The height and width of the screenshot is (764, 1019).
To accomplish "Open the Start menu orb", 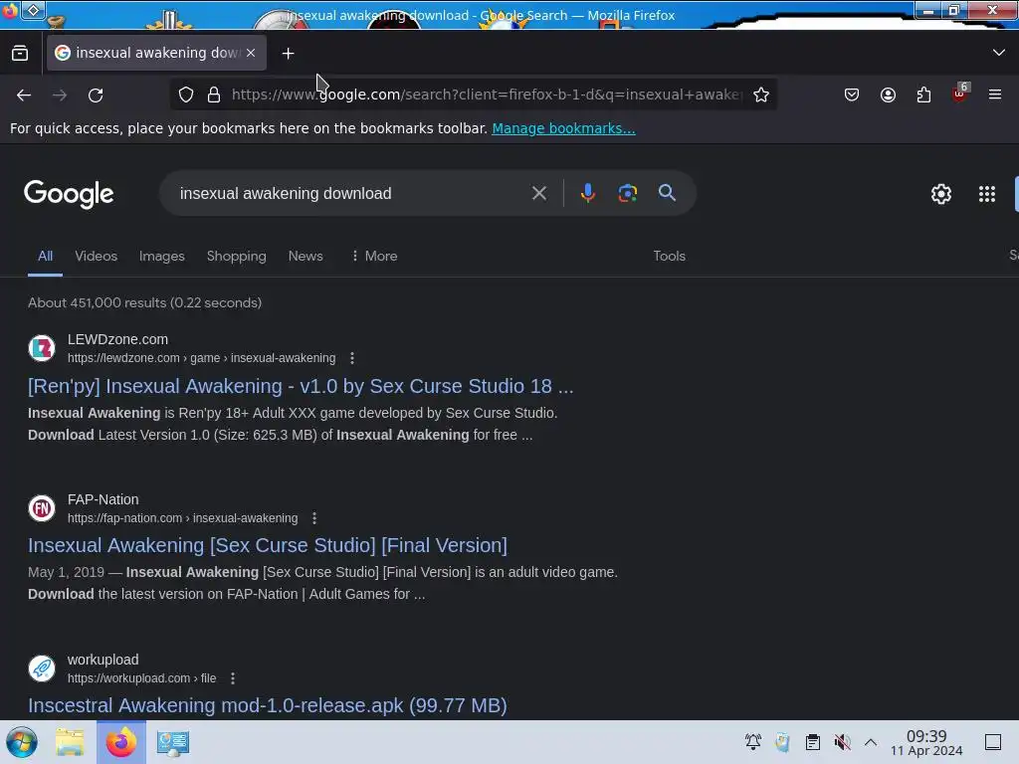I will (22, 742).
